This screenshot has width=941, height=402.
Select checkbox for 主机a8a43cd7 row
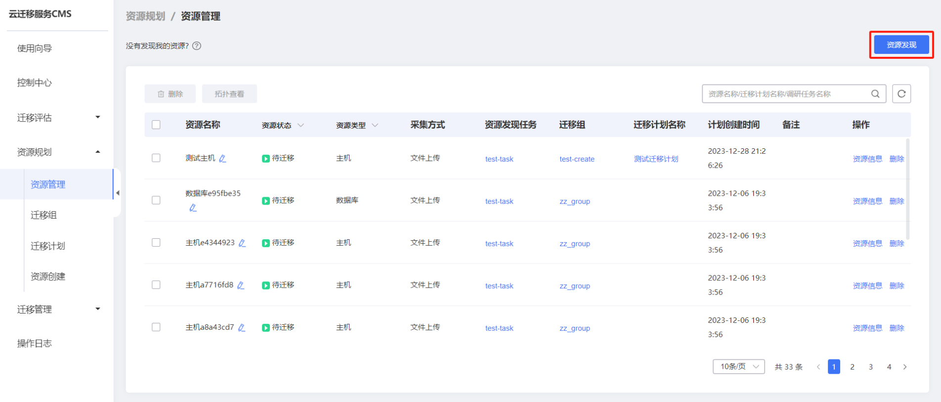point(156,327)
